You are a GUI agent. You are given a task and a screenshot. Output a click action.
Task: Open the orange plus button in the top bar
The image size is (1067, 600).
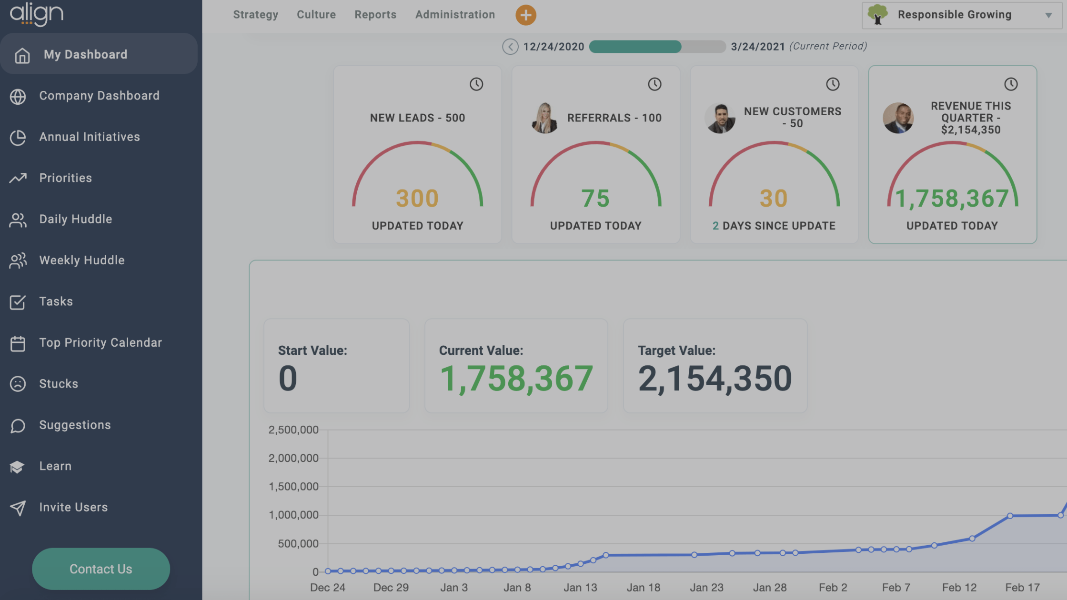(525, 15)
